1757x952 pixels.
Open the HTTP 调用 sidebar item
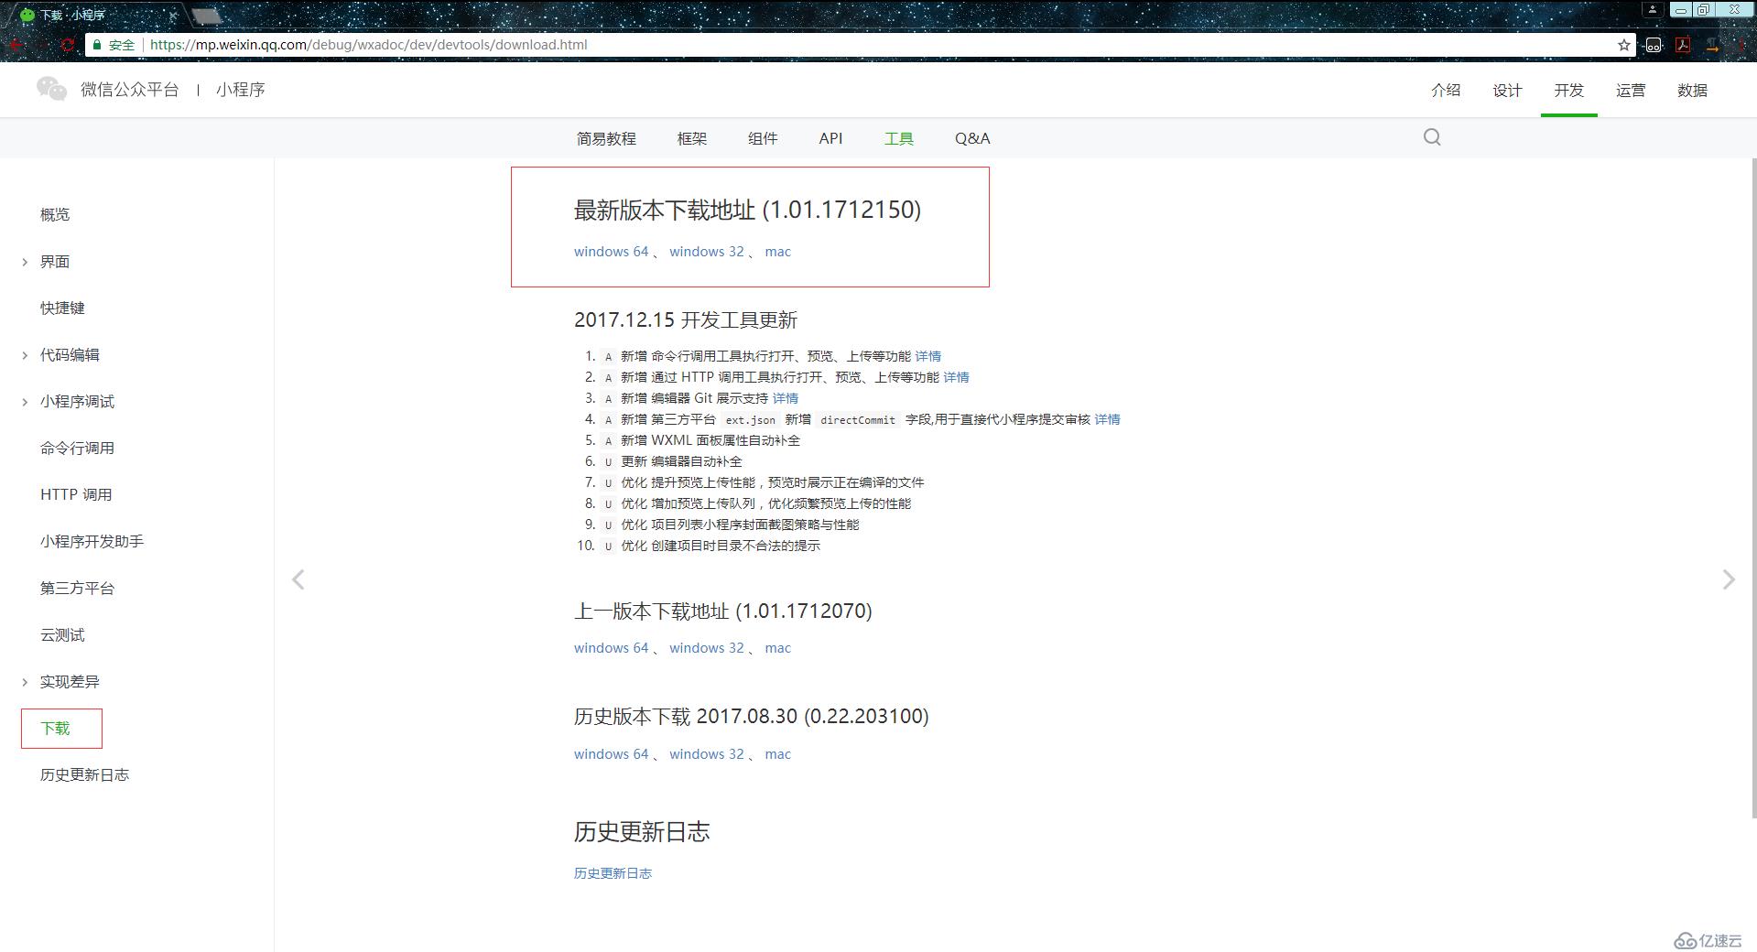pos(76,494)
